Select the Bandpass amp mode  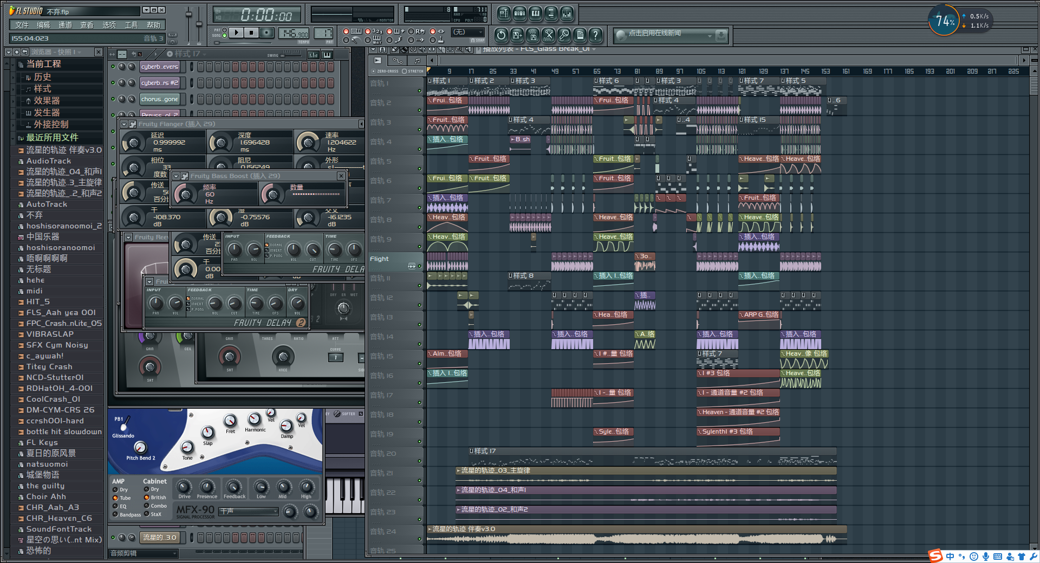click(115, 514)
